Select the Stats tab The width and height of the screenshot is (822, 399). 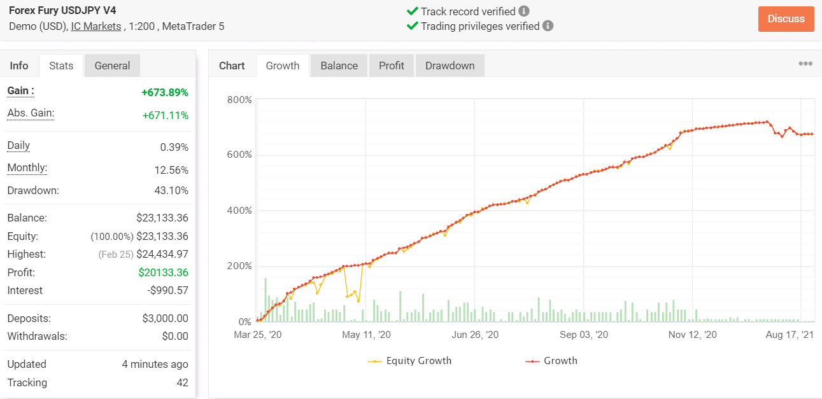(x=61, y=66)
